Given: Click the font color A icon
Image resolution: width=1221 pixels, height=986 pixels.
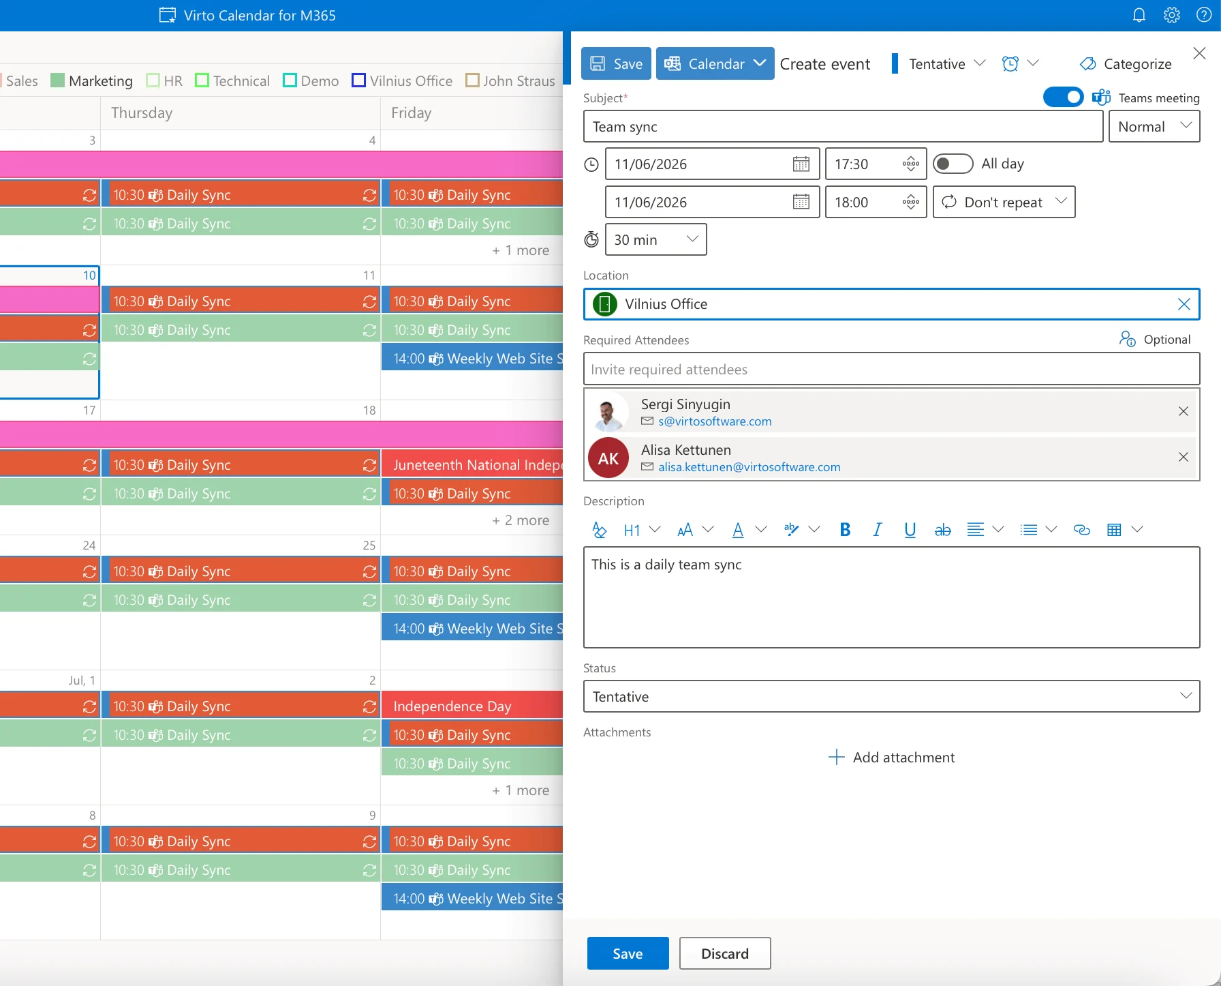Looking at the screenshot, I should pos(737,530).
